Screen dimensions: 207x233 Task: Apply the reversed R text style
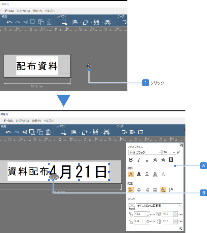171,160
